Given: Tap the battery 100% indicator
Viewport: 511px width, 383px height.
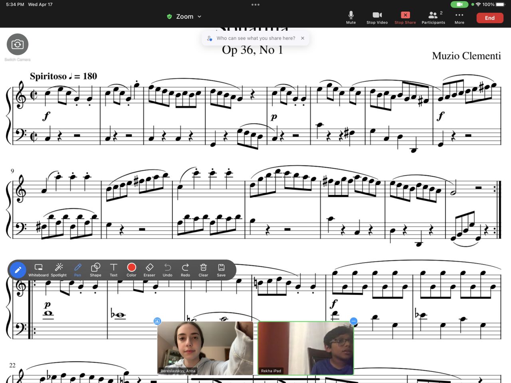Looking at the screenshot, I should (493, 4).
